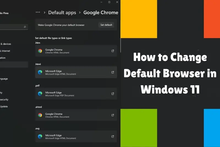
Task: Open the 'security' sidebar item
Action: pyautogui.click(x=4, y=100)
